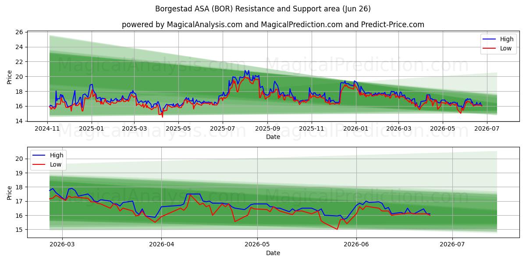Click the '19' y-axis tick in bottom chart
526x263 pixels.
[x=19, y=173]
